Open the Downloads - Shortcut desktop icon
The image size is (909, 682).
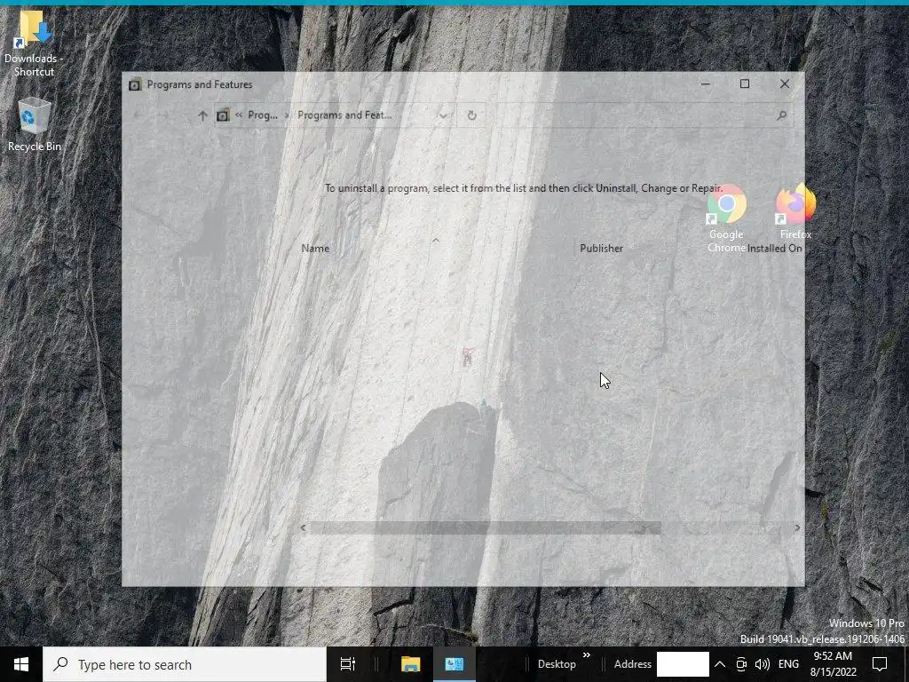(34, 44)
